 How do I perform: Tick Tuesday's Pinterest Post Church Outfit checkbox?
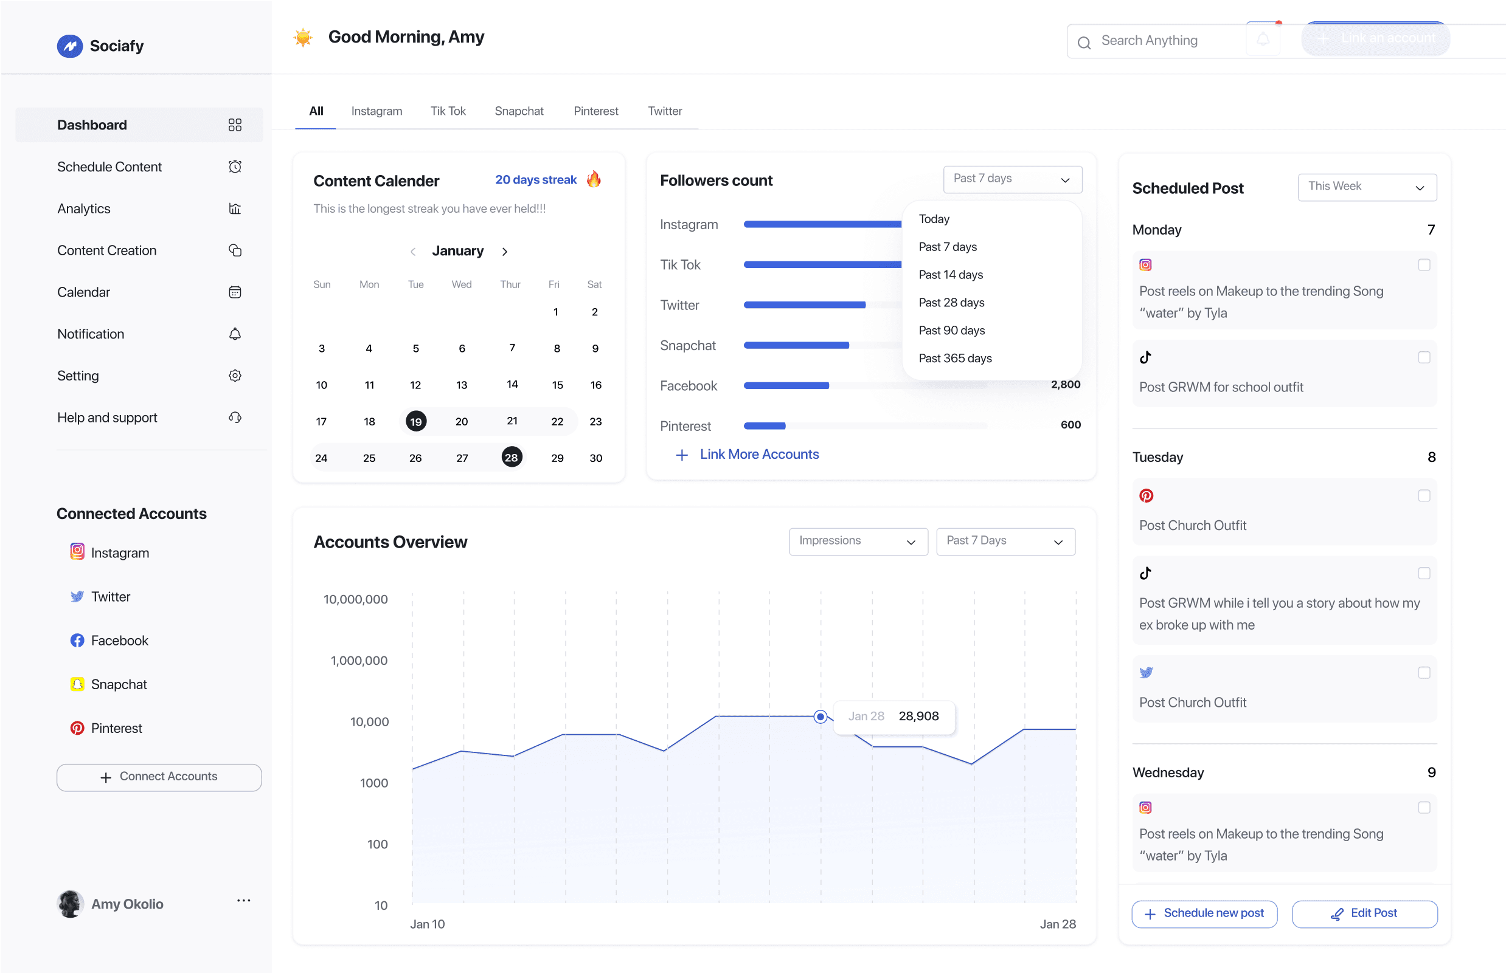pos(1424,496)
